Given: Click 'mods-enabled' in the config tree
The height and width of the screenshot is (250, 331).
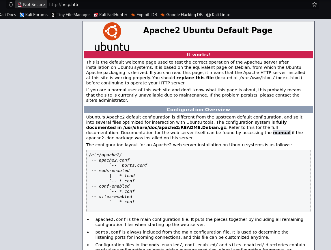Looking at the screenshot, I should click(114, 171).
